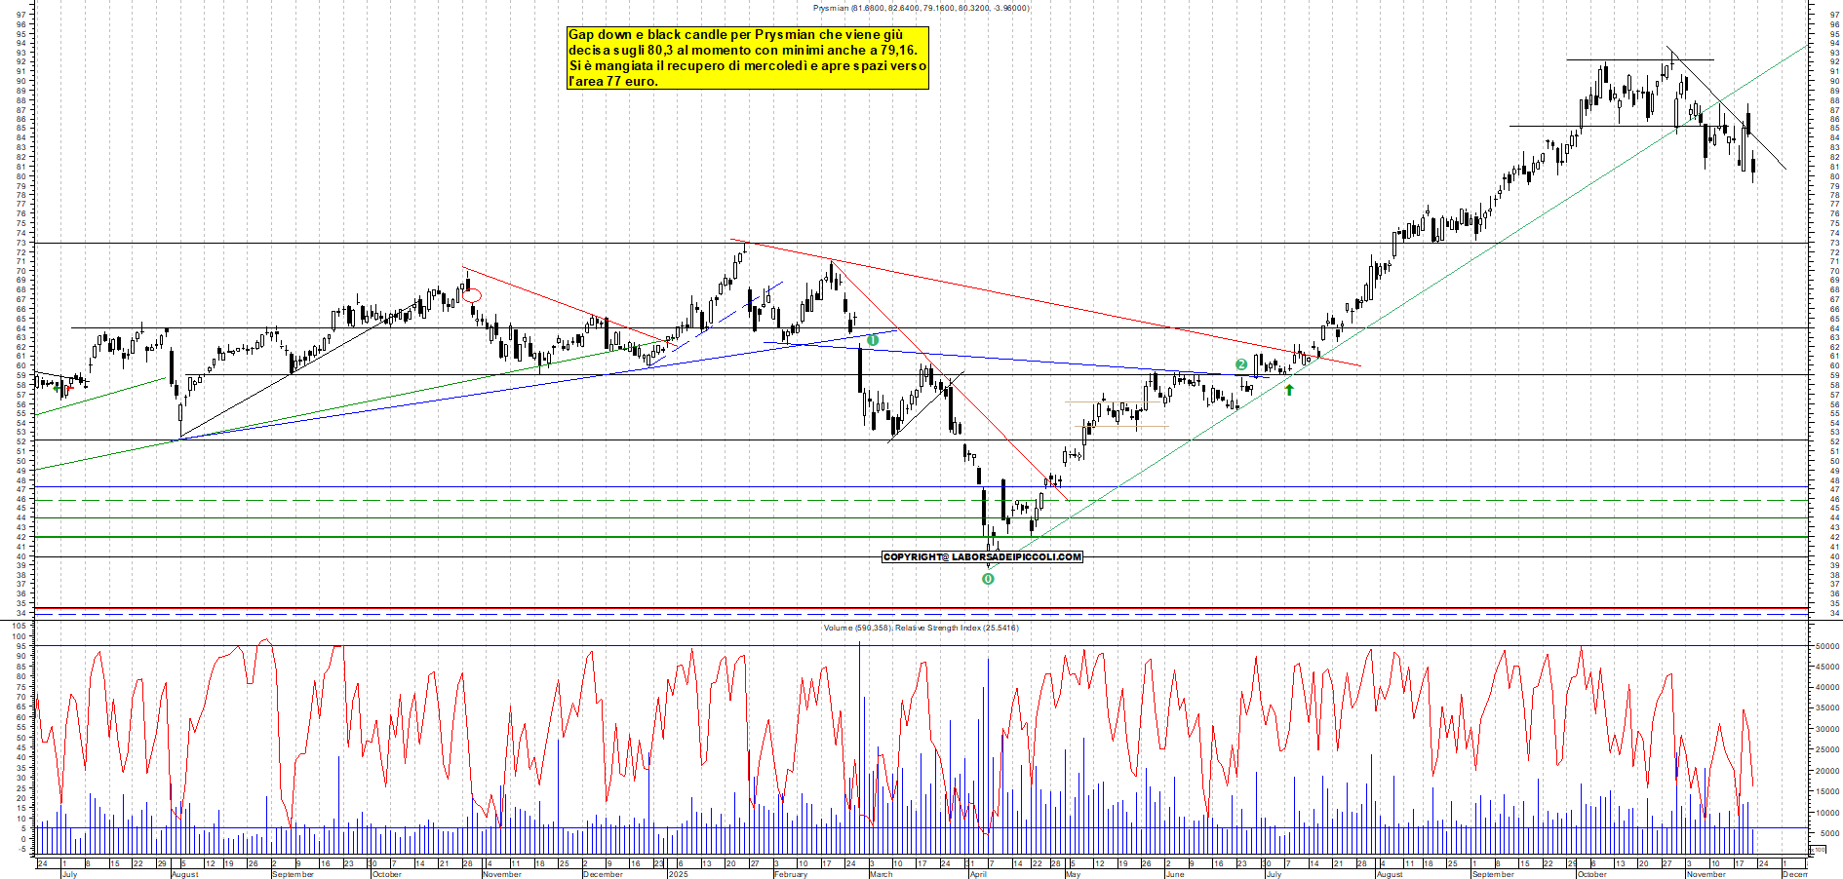Select the 2025 label on the time axis

pos(676,874)
